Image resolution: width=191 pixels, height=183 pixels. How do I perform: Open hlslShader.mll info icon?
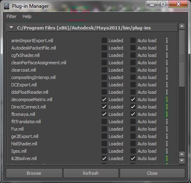pos(167,144)
